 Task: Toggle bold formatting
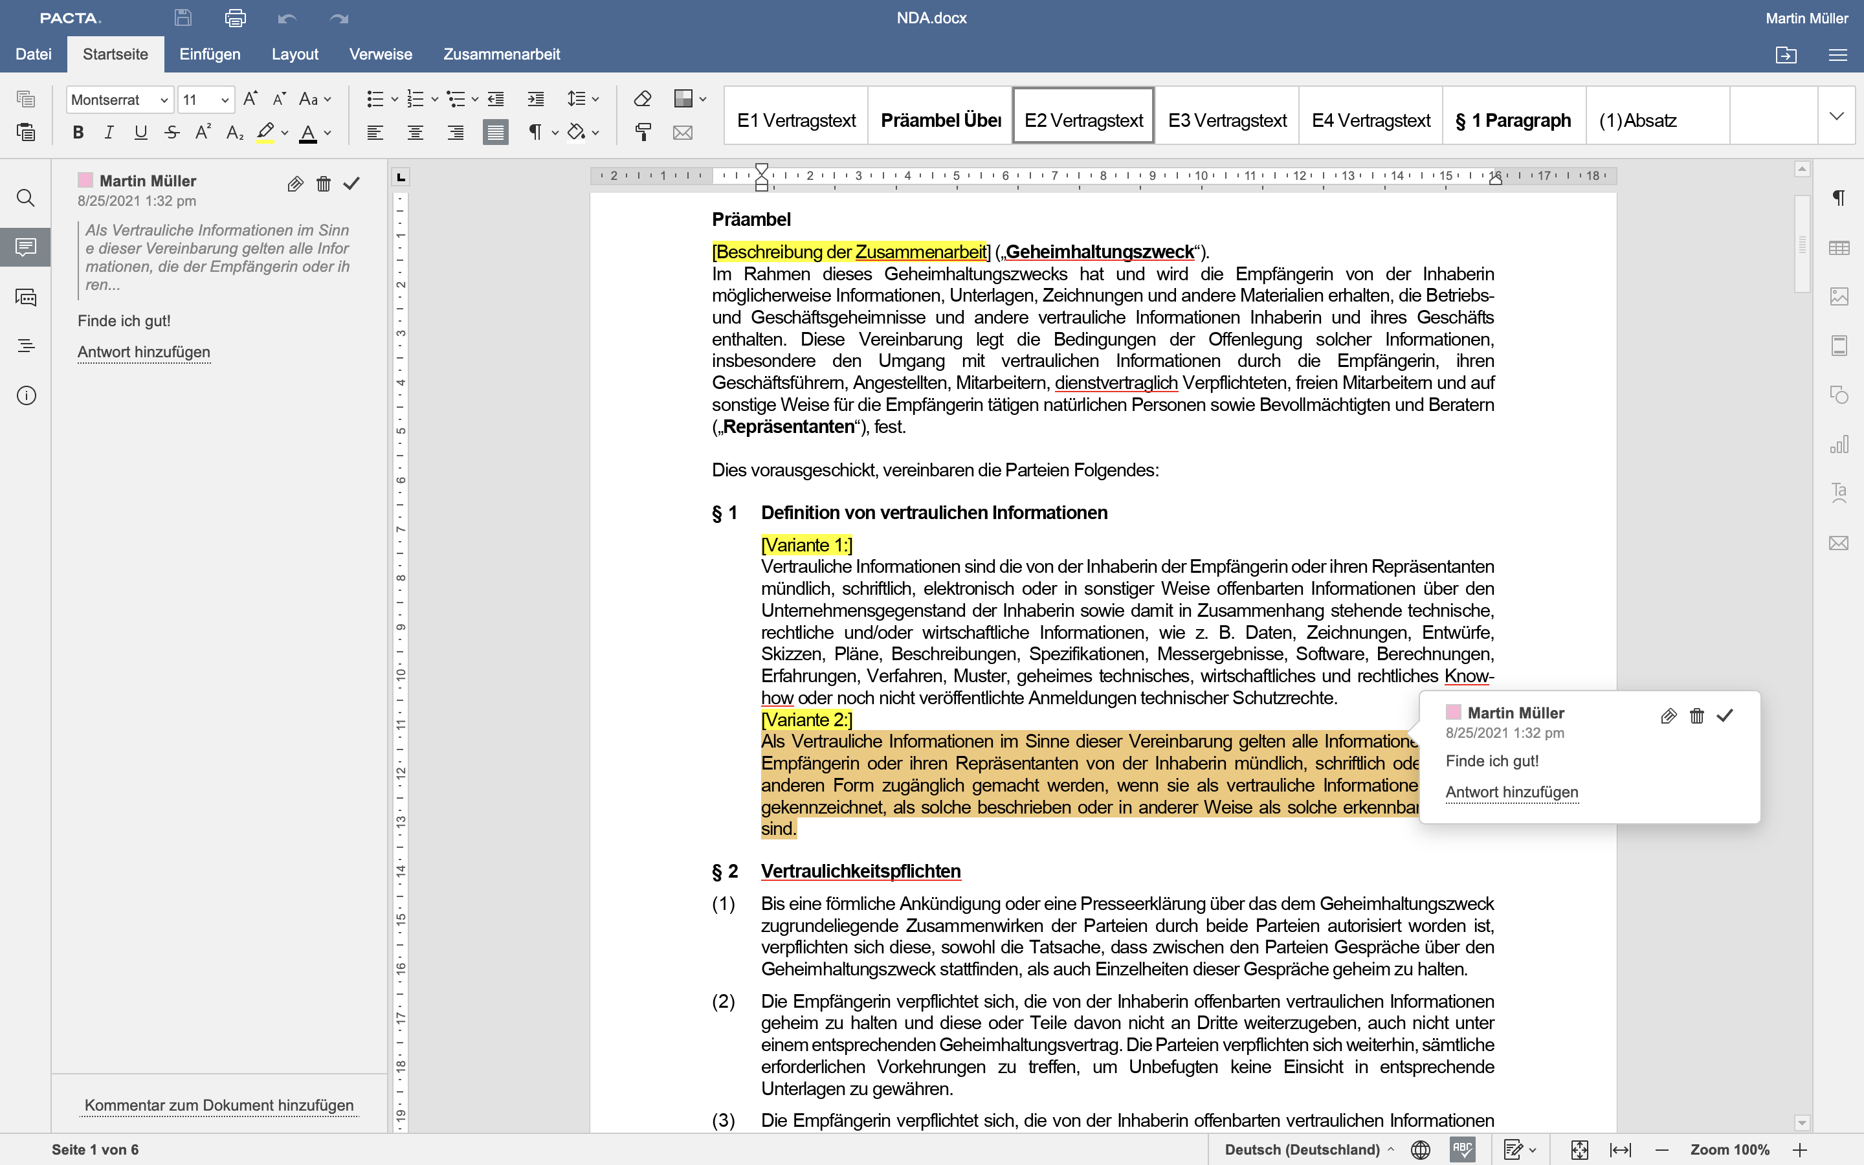coord(78,133)
